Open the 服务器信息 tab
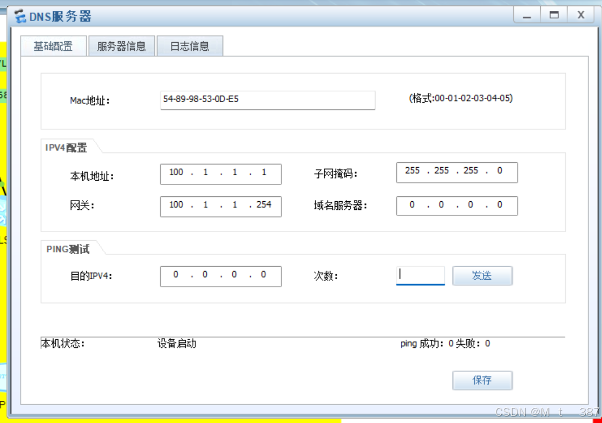602x423 pixels. (121, 47)
